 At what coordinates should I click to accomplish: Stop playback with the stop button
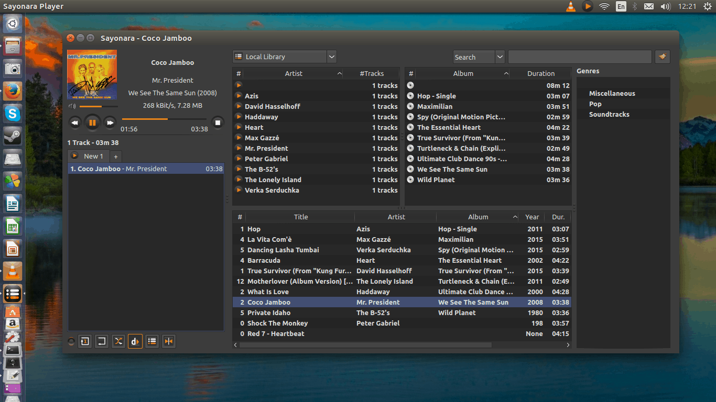click(218, 122)
